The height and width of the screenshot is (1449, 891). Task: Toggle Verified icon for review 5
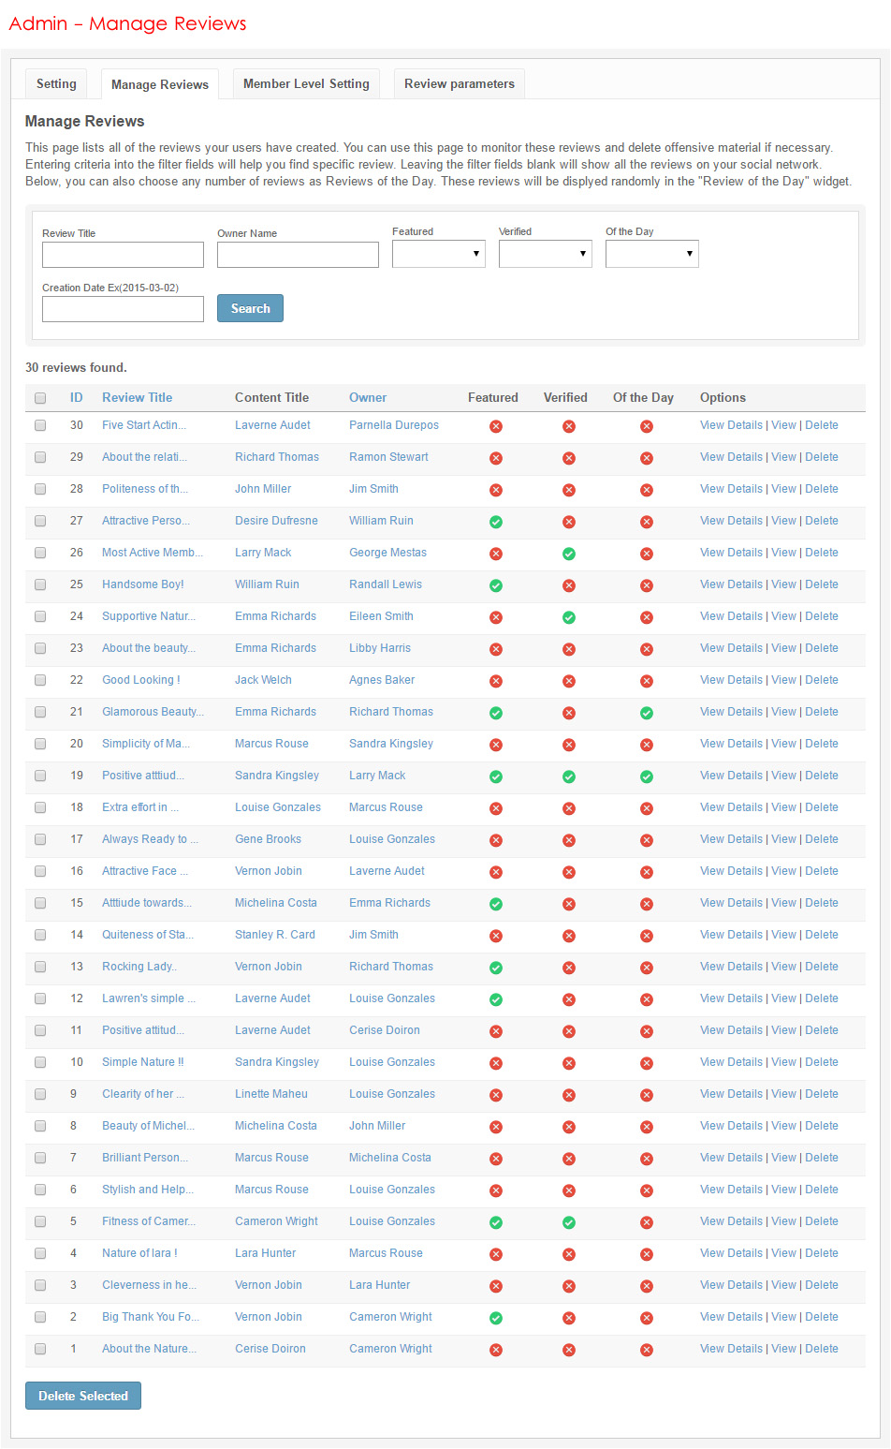(568, 1222)
